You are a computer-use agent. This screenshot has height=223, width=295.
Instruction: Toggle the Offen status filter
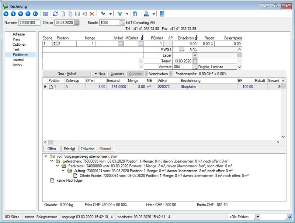pos(52,149)
